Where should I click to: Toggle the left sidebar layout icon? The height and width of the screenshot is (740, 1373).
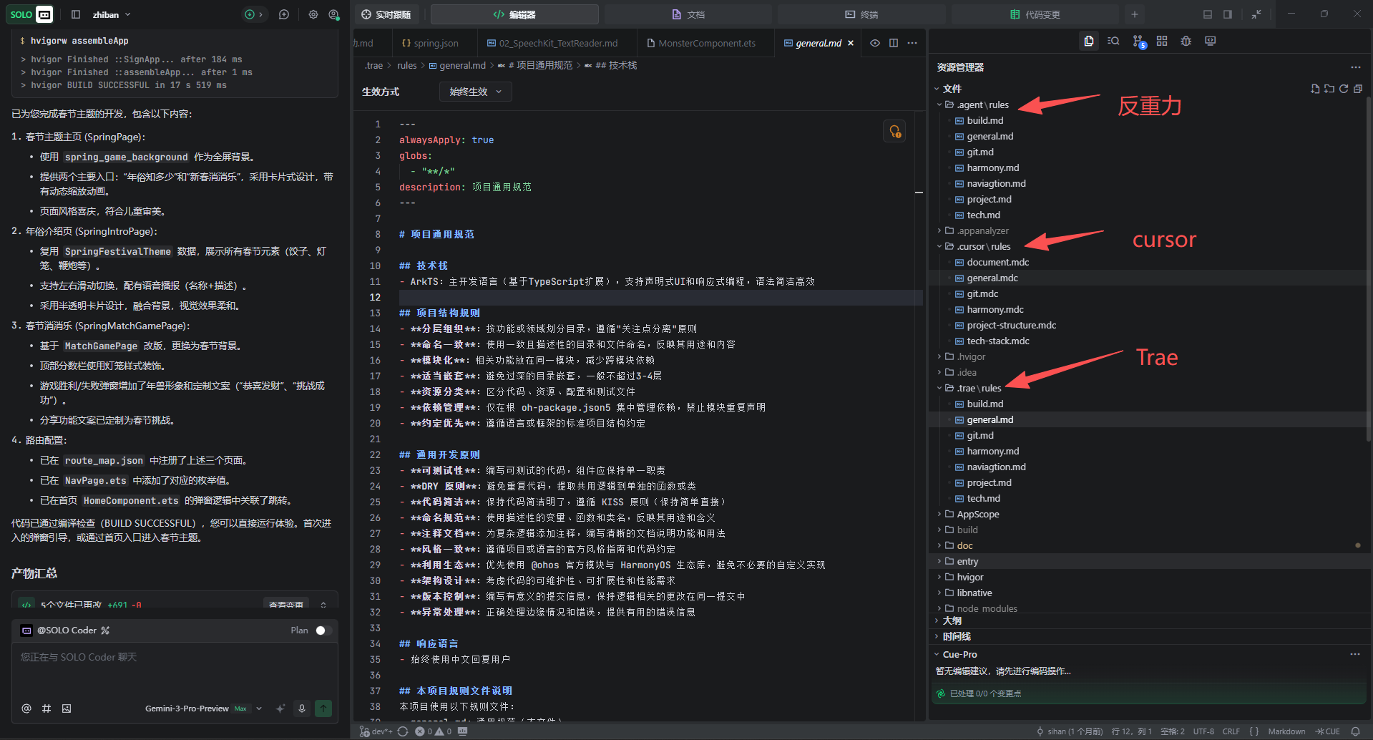(x=76, y=14)
